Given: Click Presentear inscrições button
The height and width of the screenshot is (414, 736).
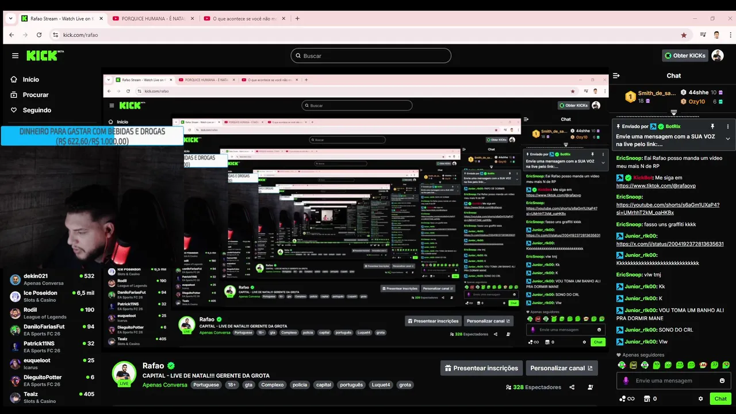Looking at the screenshot, I should (x=482, y=368).
